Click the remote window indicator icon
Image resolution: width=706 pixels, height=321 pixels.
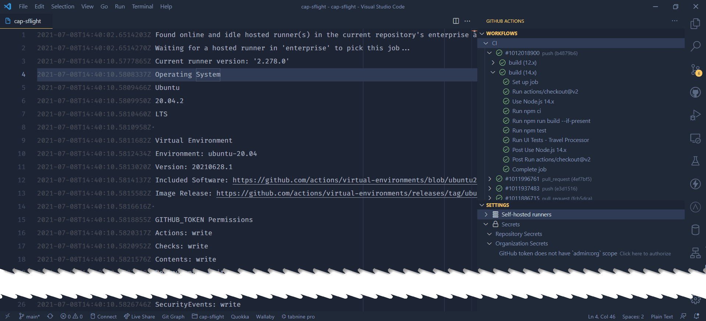[x=7, y=316]
